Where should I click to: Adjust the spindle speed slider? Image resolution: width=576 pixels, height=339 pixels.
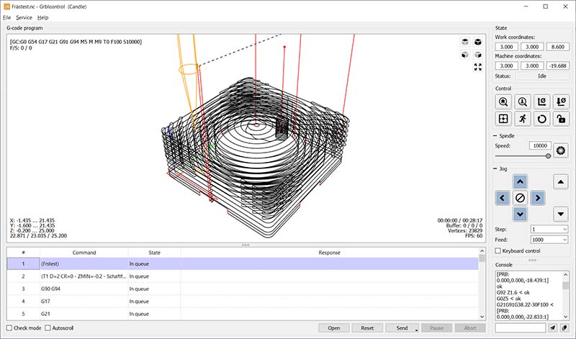pos(548,156)
